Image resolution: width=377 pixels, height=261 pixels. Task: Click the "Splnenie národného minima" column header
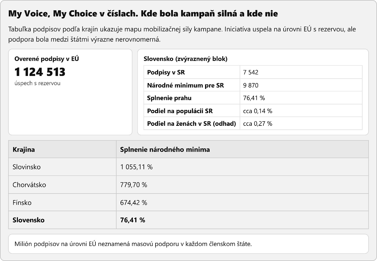click(x=165, y=149)
